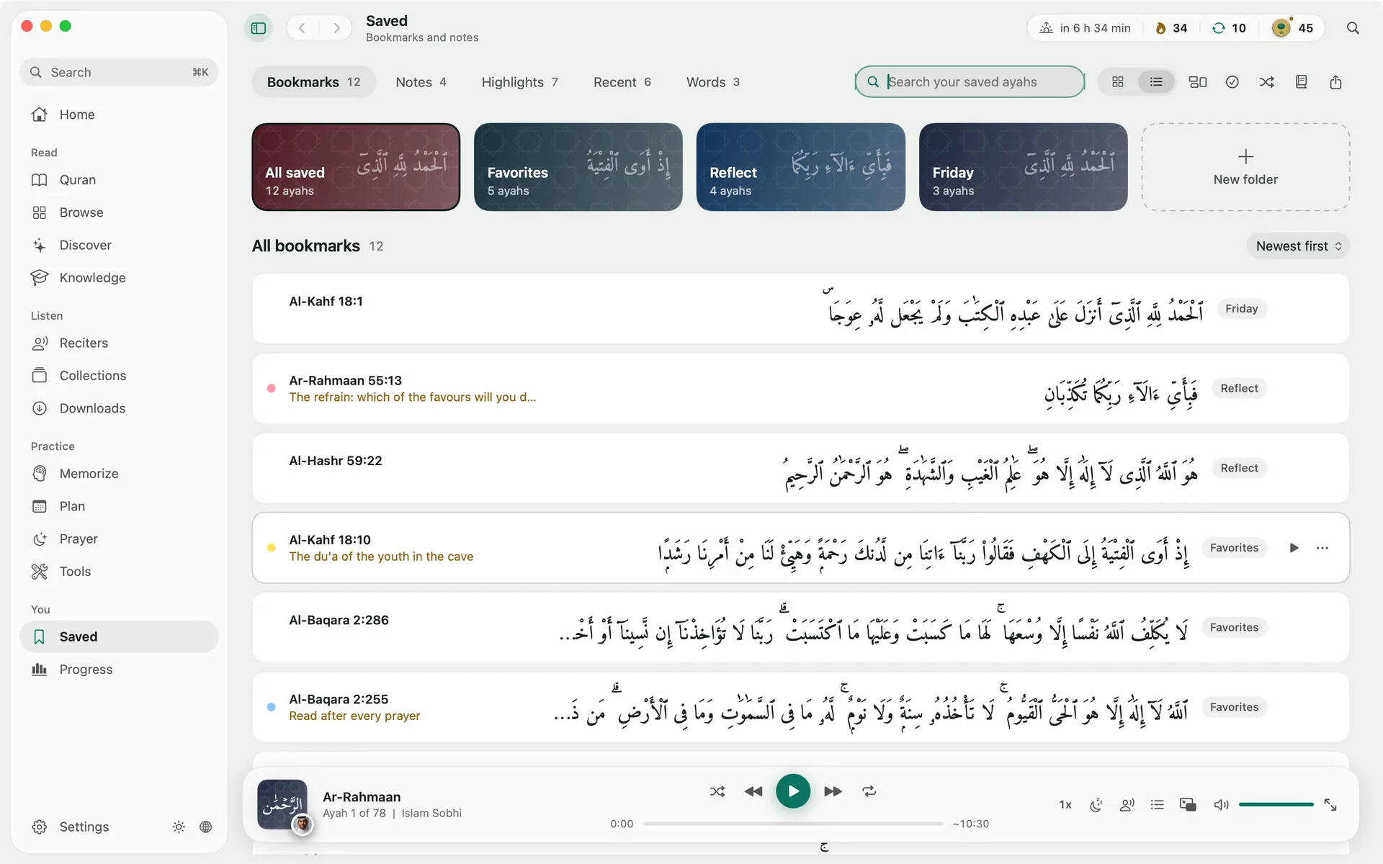Skip to previous ayah in player
Image resolution: width=1383 pixels, height=864 pixels.
753,791
